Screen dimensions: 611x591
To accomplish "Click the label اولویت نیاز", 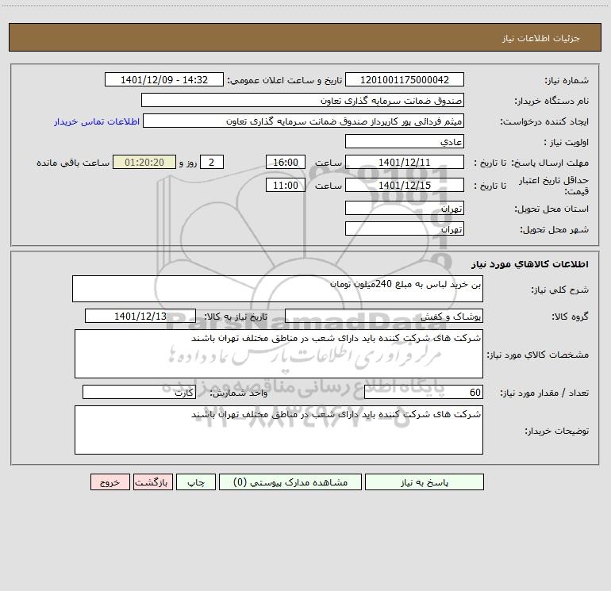I will pyautogui.click(x=567, y=143).
